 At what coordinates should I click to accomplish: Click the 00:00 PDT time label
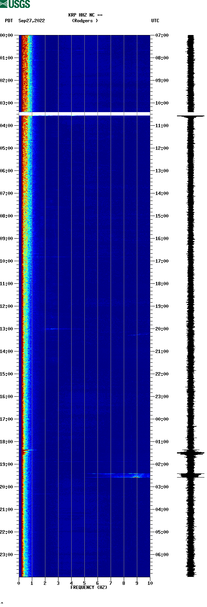click(6, 35)
